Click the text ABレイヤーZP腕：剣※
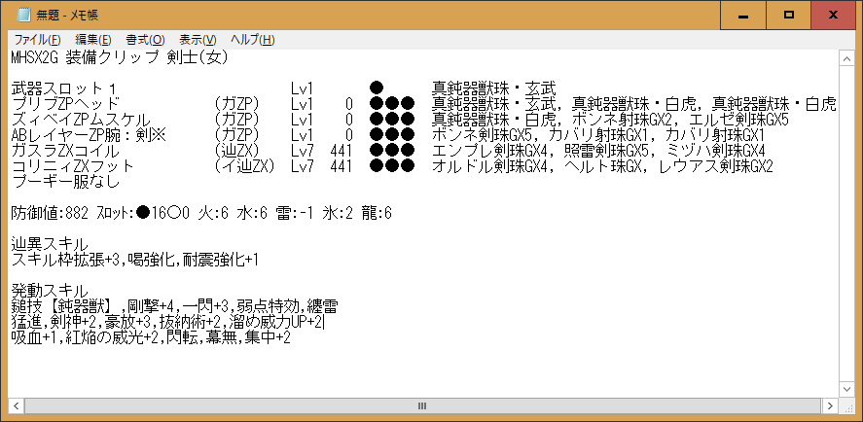The height and width of the screenshot is (422, 863). point(89,134)
